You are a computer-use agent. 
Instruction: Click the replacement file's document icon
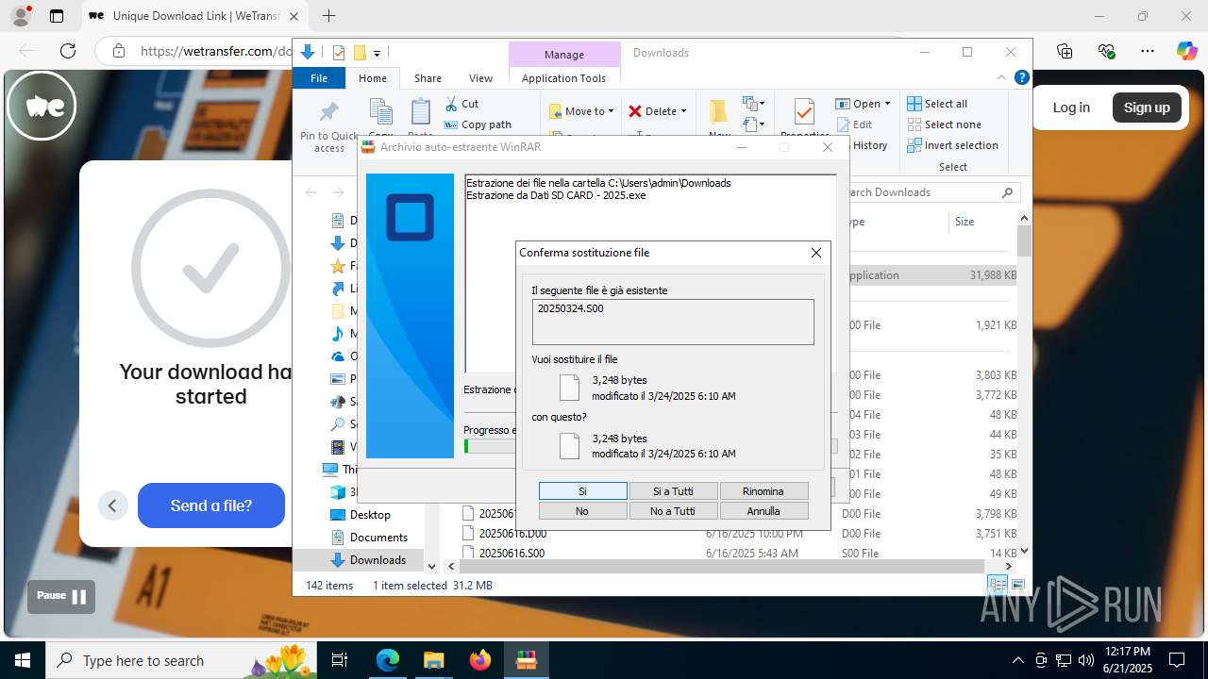pos(569,446)
